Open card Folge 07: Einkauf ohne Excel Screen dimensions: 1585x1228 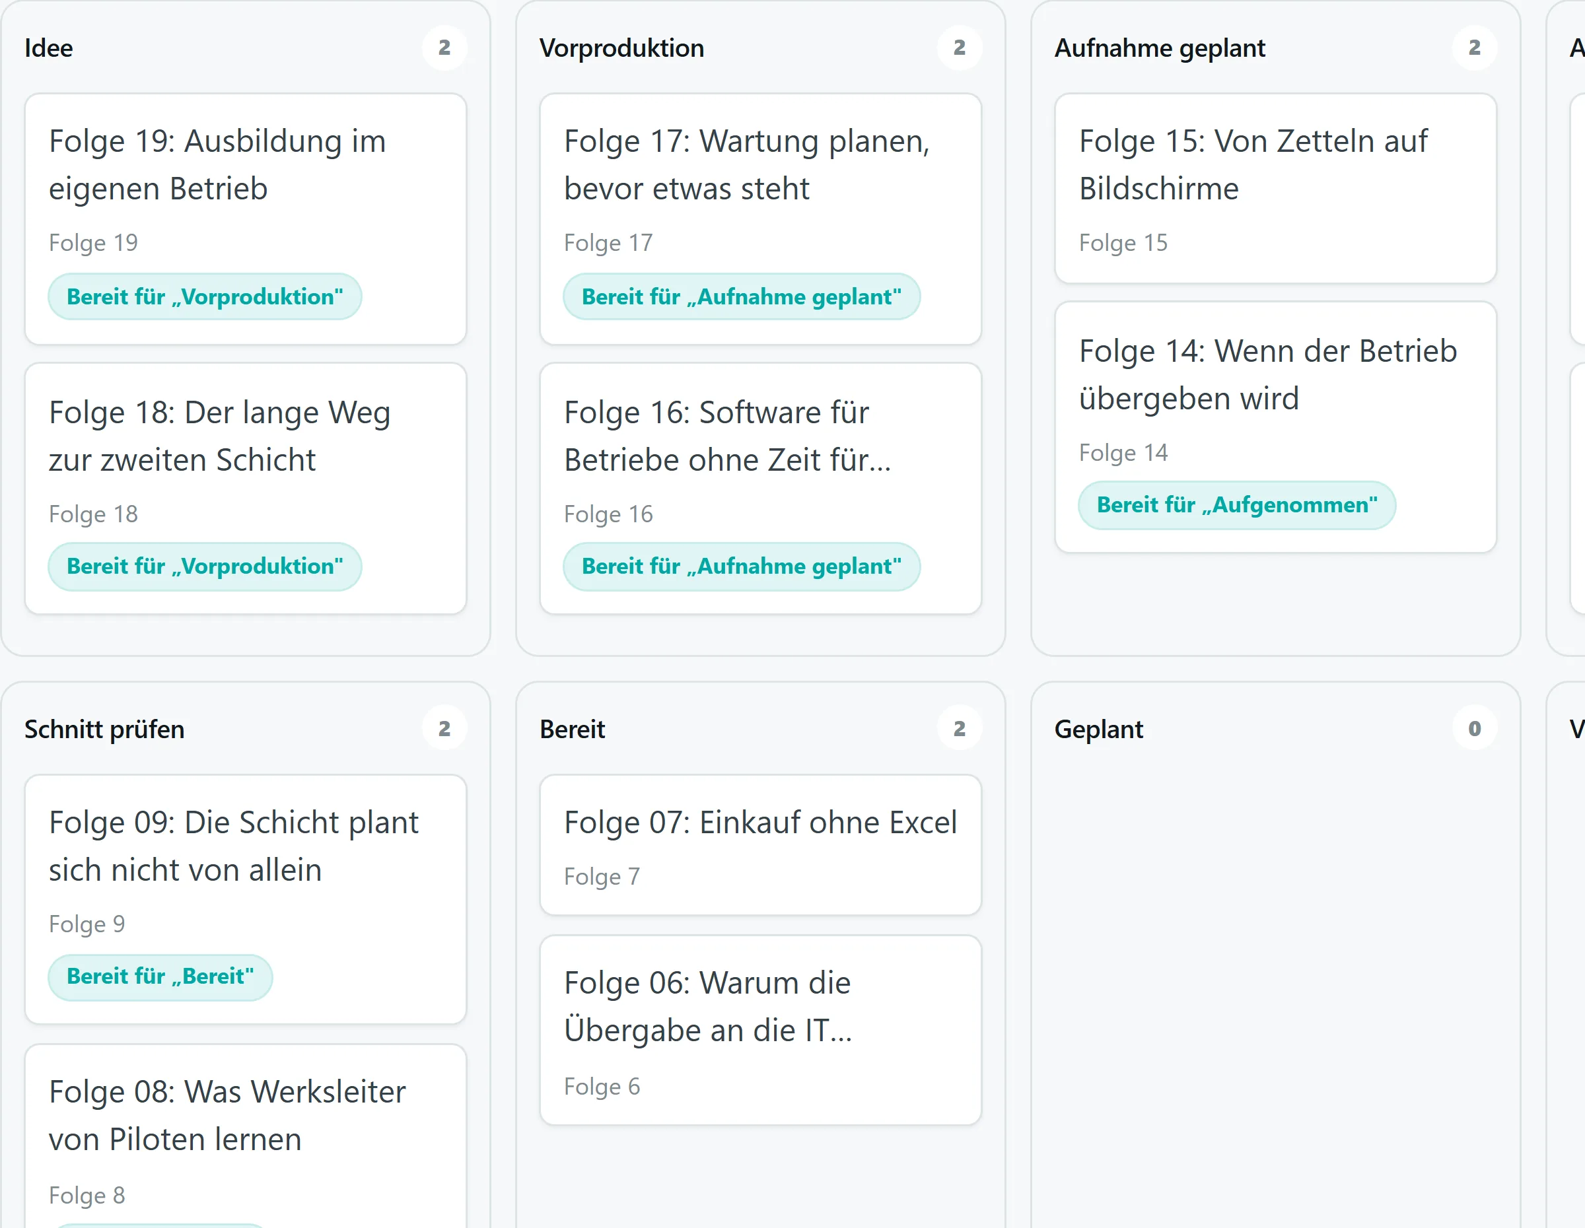761,845
